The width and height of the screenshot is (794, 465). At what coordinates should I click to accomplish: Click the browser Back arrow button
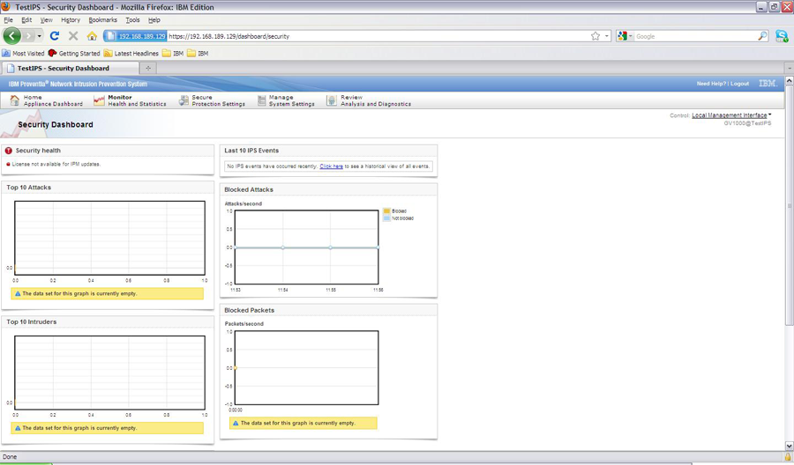(x=11, y=36)
